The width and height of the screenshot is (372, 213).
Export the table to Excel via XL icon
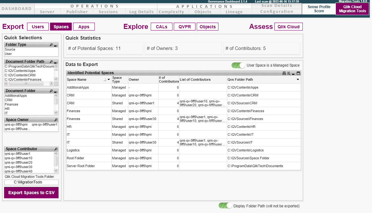[x=289, y=73]
